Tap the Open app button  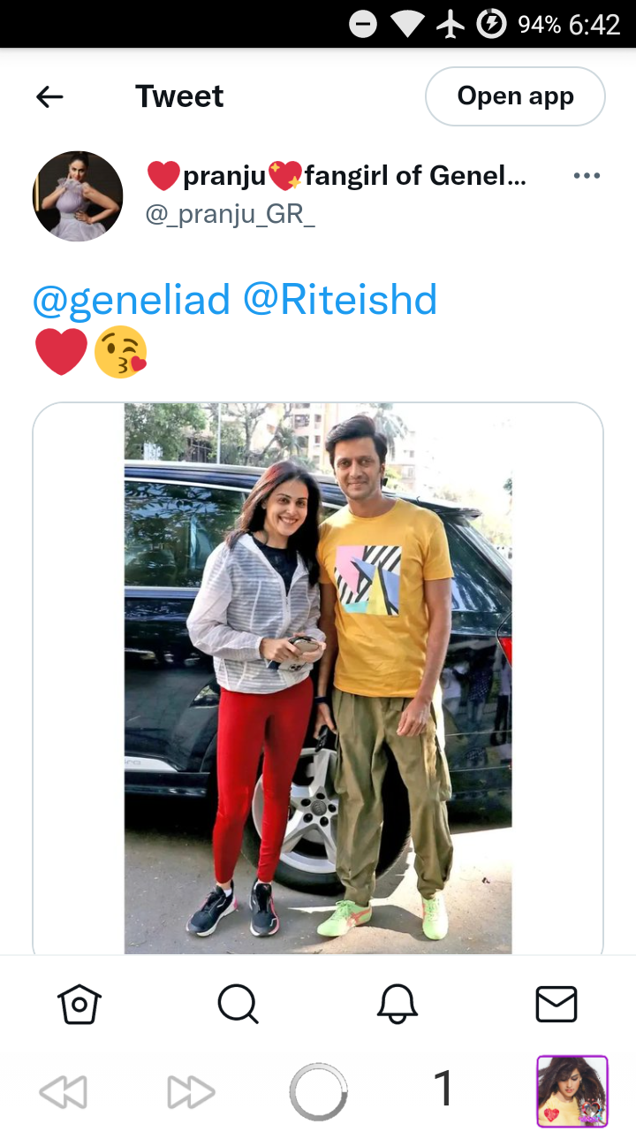click(x=515, y=96)
